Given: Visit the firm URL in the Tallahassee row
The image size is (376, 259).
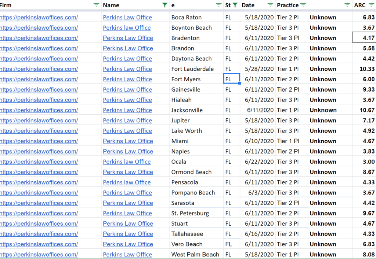Looking at the screenshot, I should click(39, 234).
